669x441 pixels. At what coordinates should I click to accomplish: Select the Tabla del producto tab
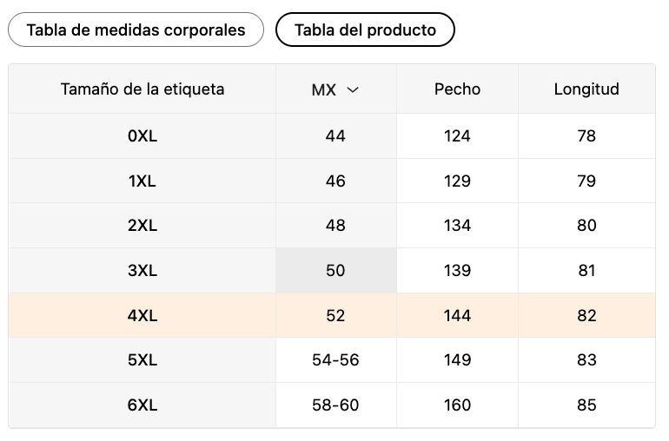[365, 30]
